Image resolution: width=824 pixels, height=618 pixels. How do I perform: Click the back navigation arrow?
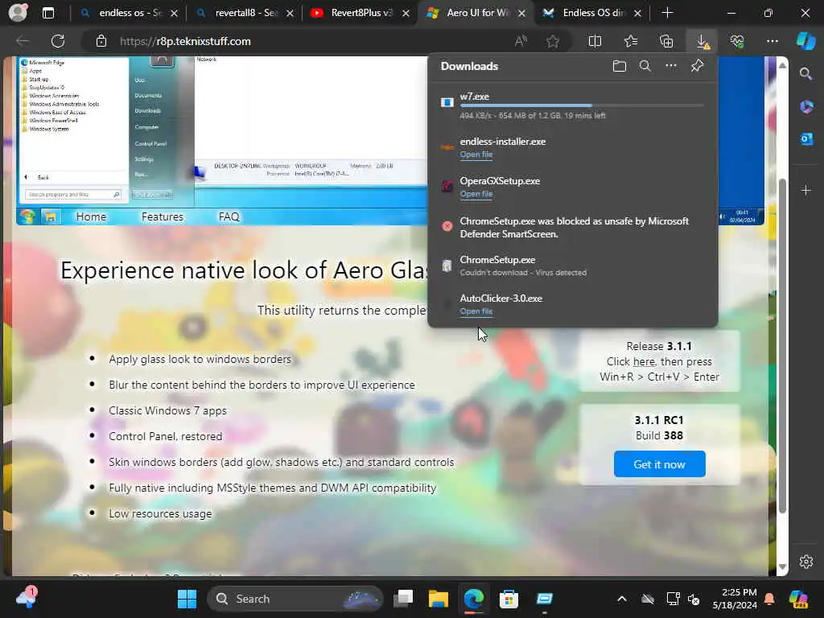coord(23,41)
